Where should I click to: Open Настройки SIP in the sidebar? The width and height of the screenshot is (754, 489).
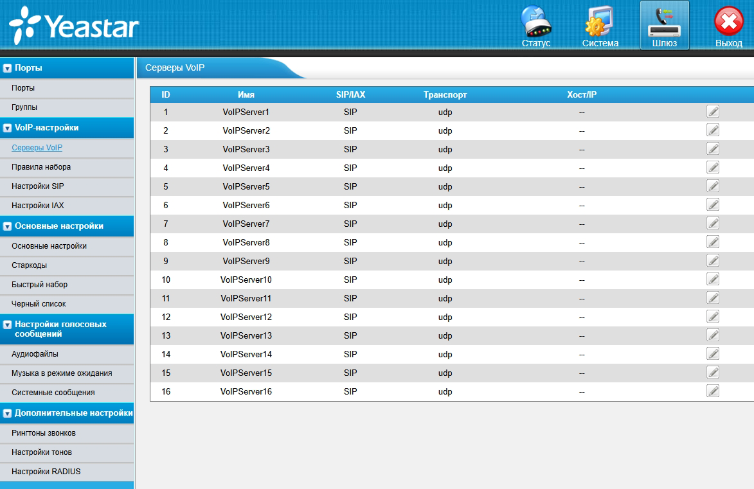point(38,186)
